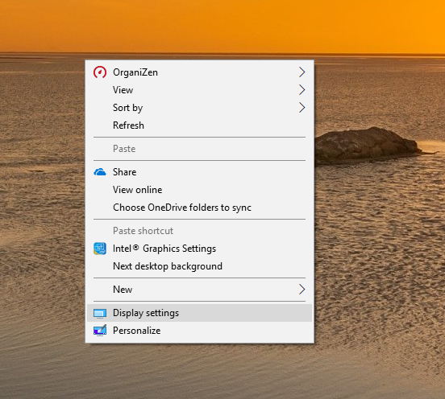The height and width of the screenshot is (399, 445).
Task: Click the Display settings monitor icon
Action: pyautogui.click(x=100, y=313)
